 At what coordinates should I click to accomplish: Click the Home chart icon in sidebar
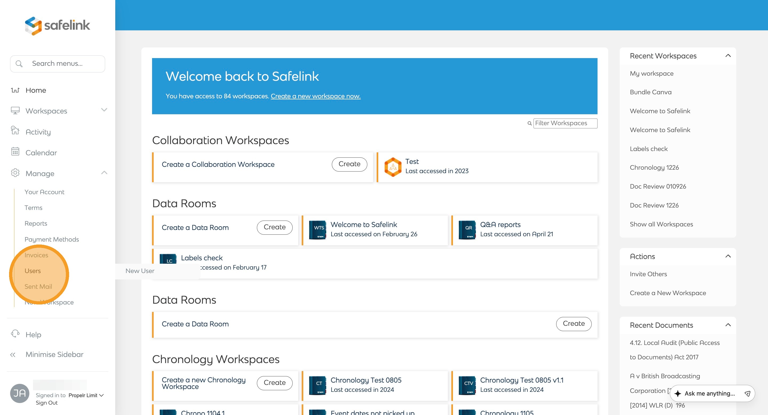click(15, 90)
